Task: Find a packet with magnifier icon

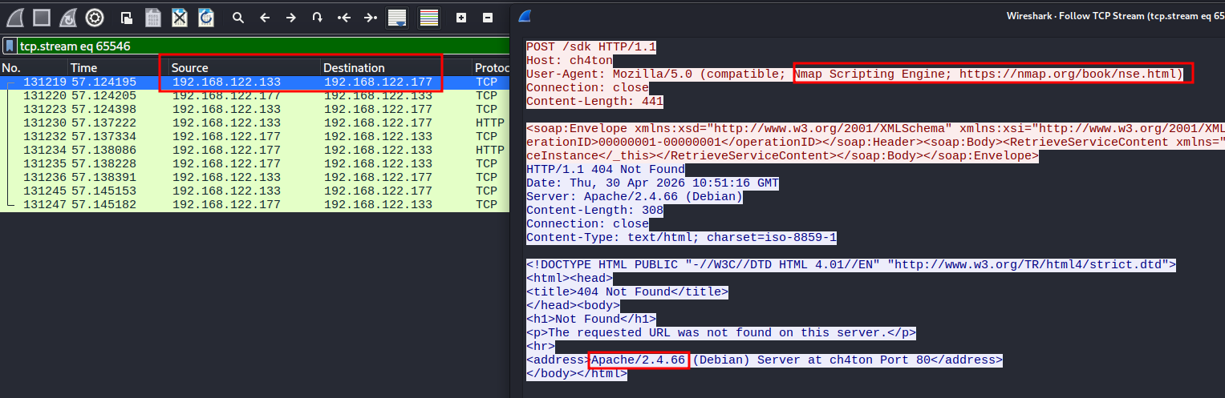Action: click(x=237, y=17)
